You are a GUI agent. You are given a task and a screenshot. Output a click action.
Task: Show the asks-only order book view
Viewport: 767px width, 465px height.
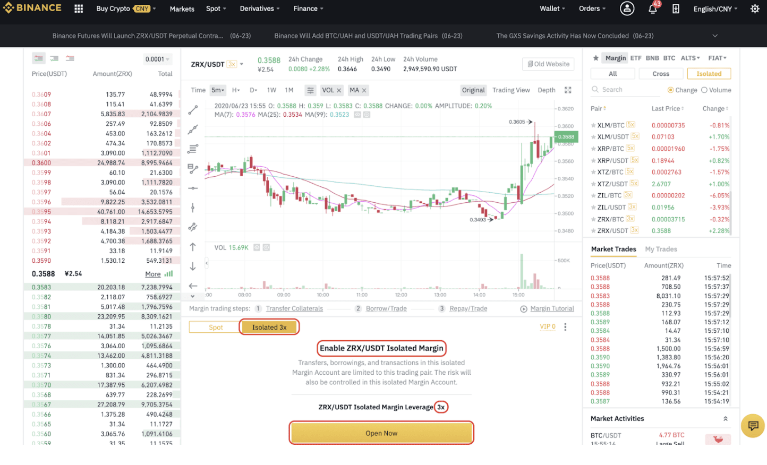click(x=70, y=58)
